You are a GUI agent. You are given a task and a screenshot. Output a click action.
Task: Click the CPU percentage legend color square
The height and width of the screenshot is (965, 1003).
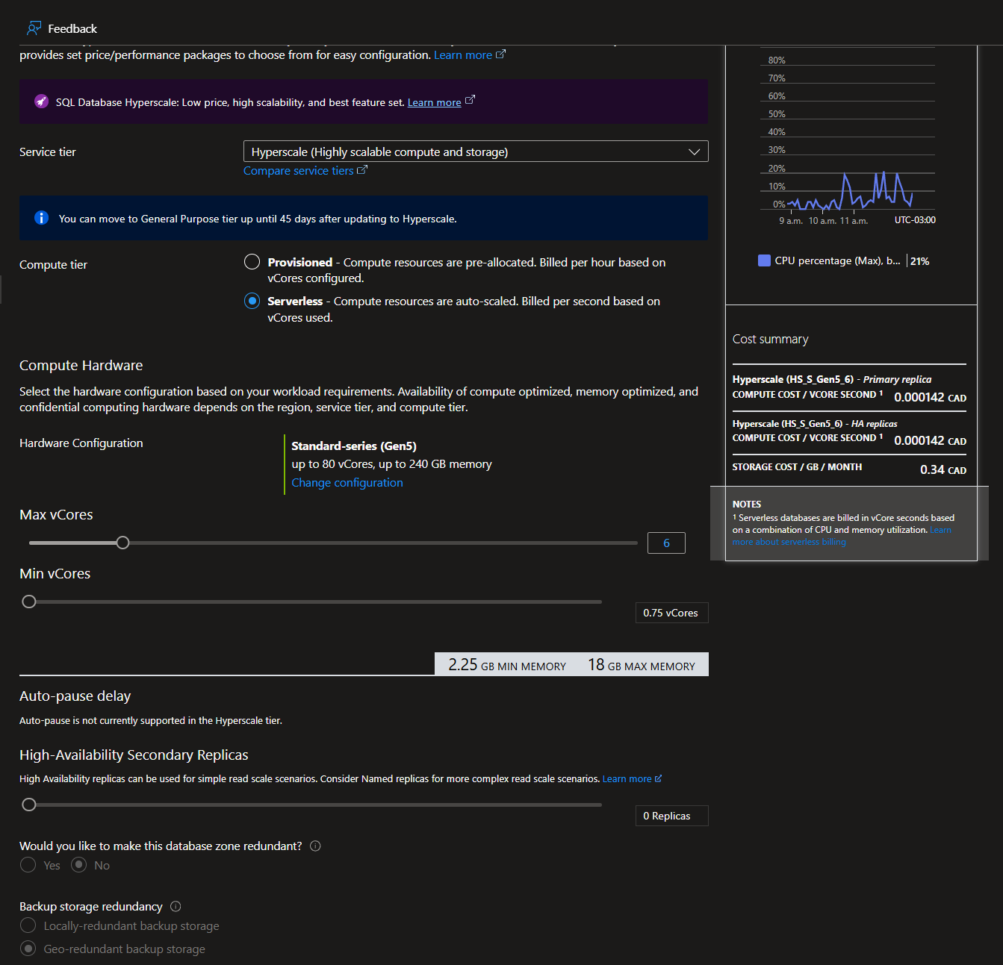(764, 260)
